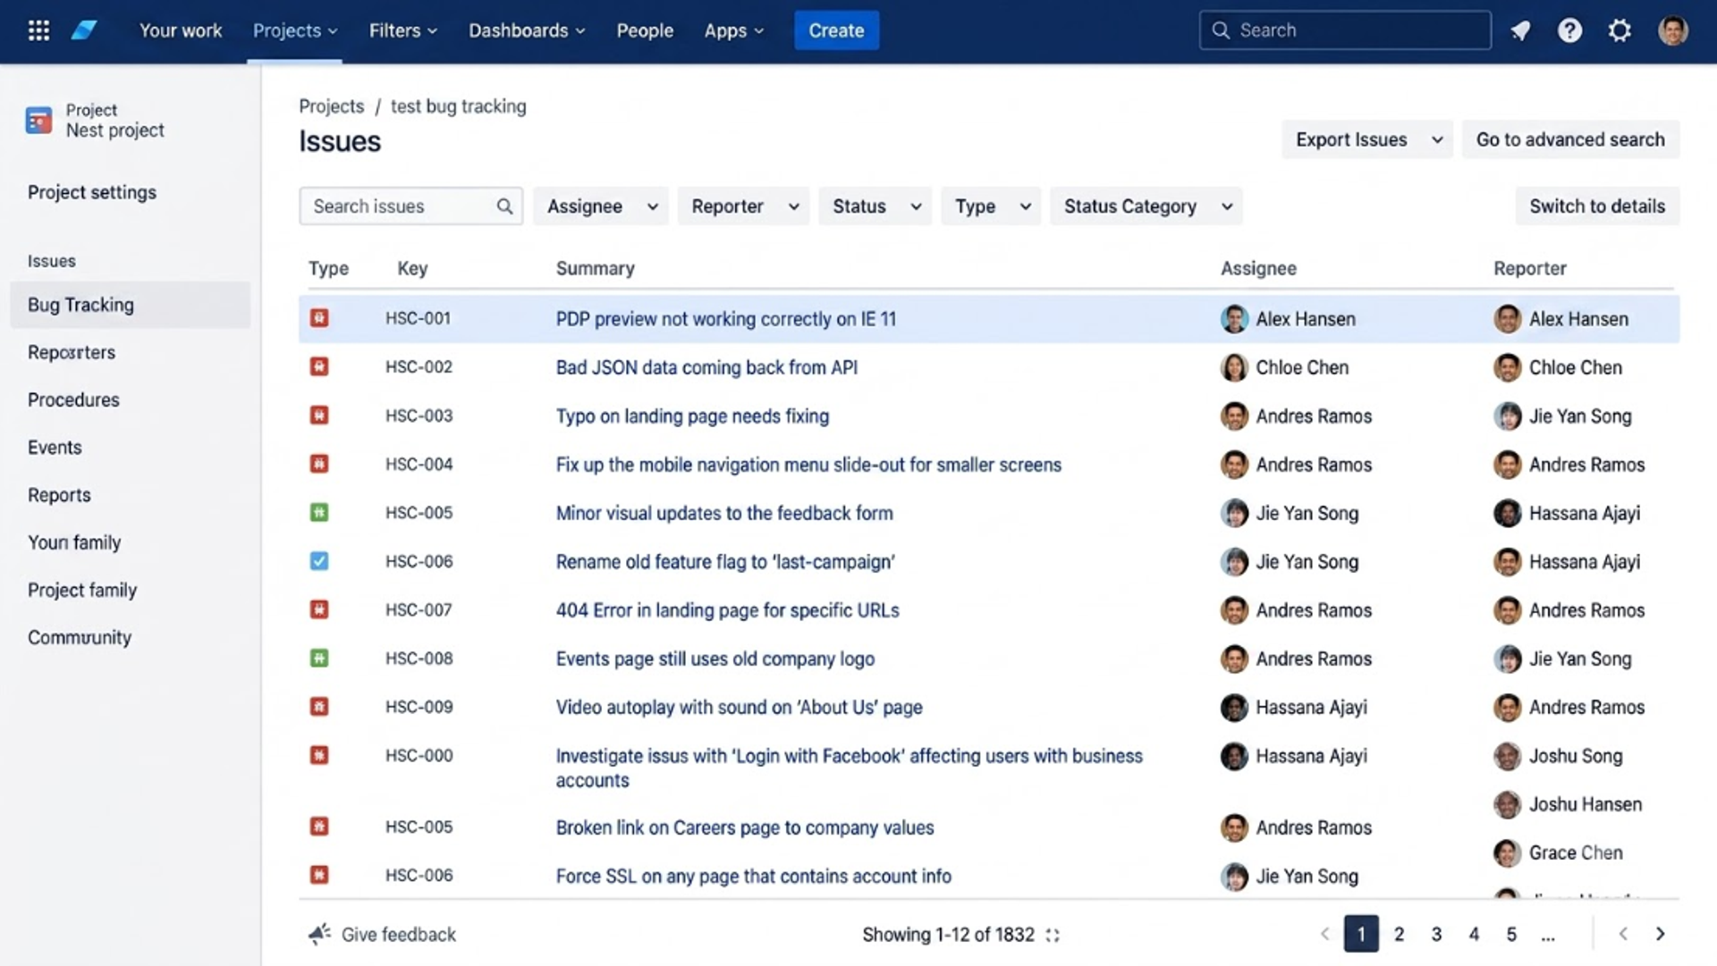Open Reports in the sidebar
This screenshot has width=1717, height=966.
(59, 495)
